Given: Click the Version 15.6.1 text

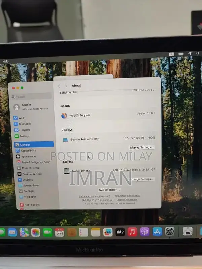Looking at the screenshot, I should click(x=146, y=113).
